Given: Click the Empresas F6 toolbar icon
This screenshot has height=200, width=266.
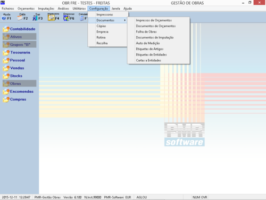Looking at the screenshot, I should click(x=69, y=17).
